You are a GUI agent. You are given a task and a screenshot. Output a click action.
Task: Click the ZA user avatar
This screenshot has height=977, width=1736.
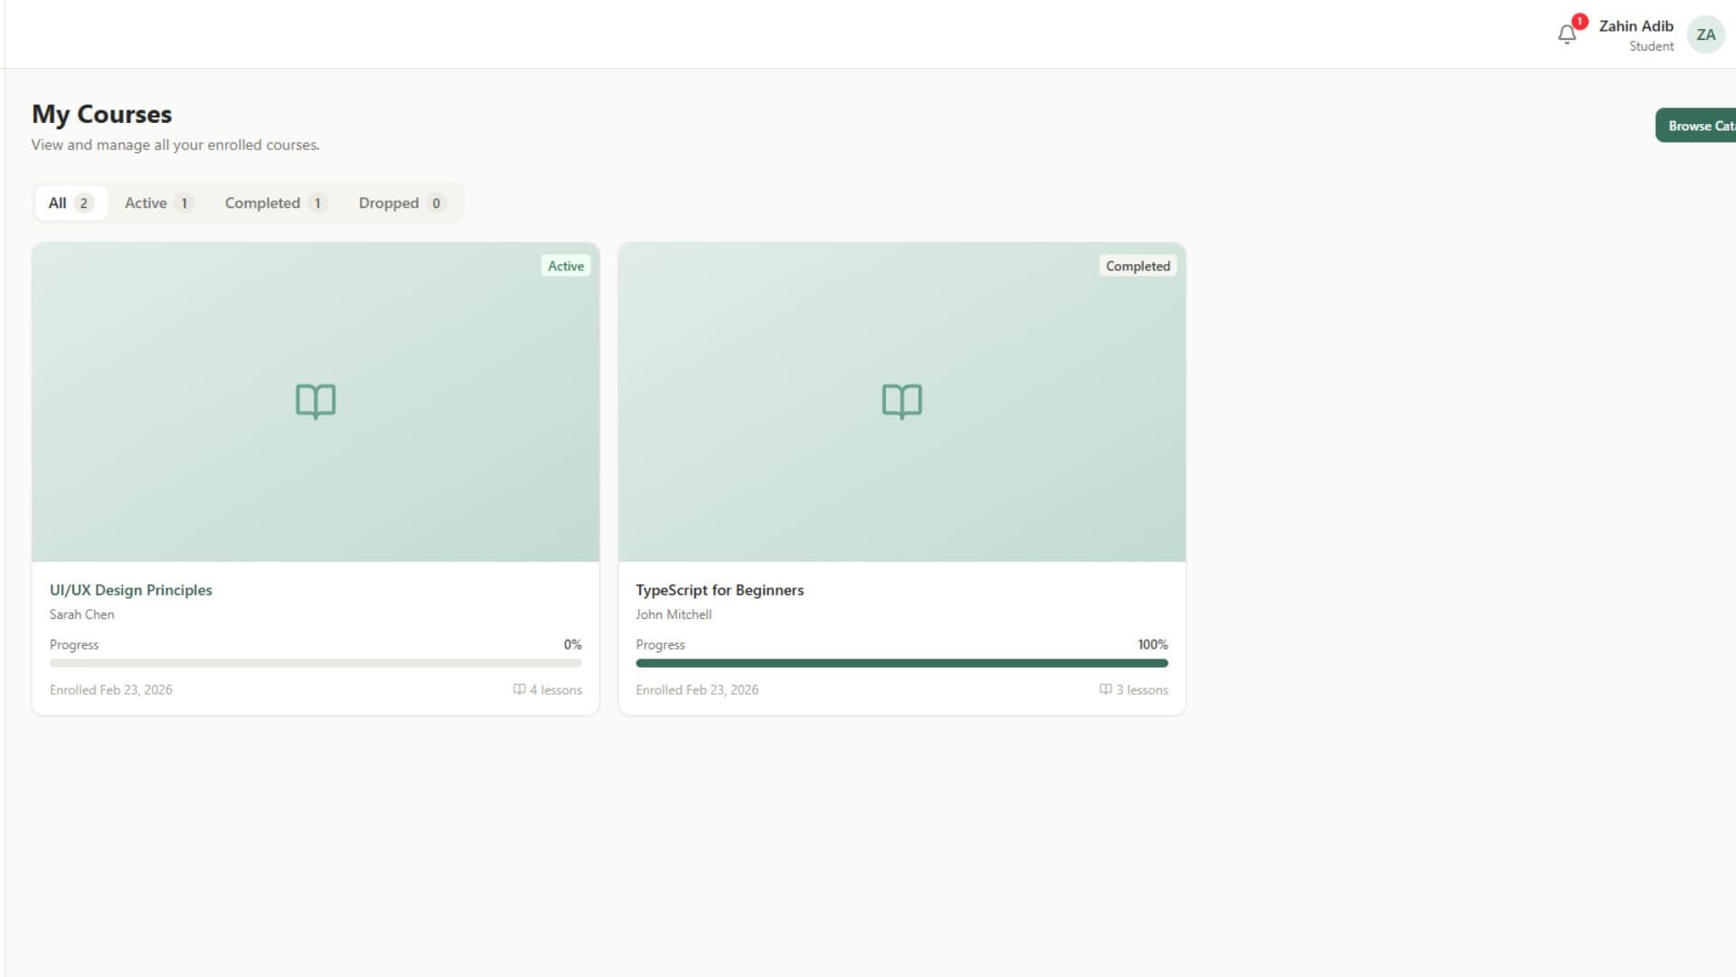(x=1705, y=34)
